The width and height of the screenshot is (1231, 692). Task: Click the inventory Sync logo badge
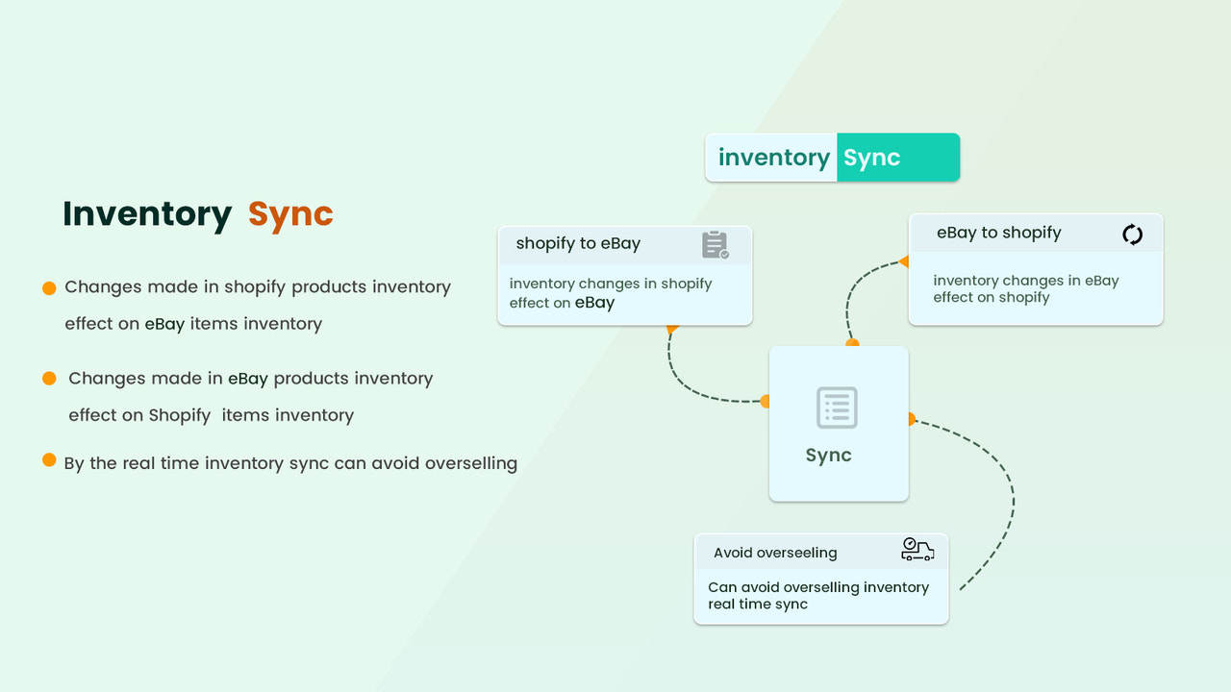pos(832,157)
